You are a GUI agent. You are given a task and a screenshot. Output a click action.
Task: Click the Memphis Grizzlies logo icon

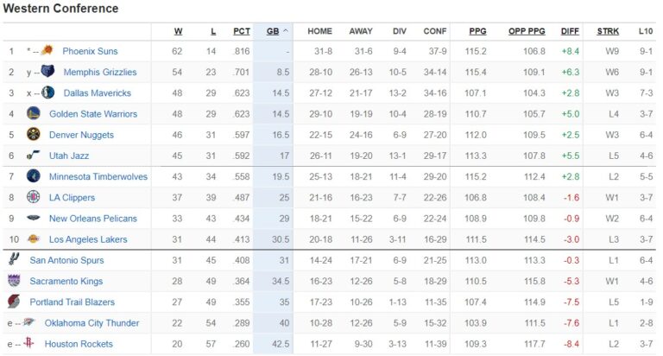click(x=47, y=72)
